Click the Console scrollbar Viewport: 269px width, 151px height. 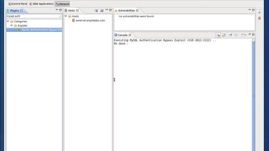[253, 96]
